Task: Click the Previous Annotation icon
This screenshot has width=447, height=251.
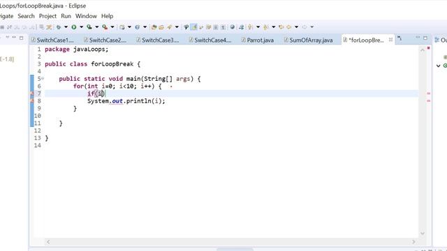Action: click(265, 27)
